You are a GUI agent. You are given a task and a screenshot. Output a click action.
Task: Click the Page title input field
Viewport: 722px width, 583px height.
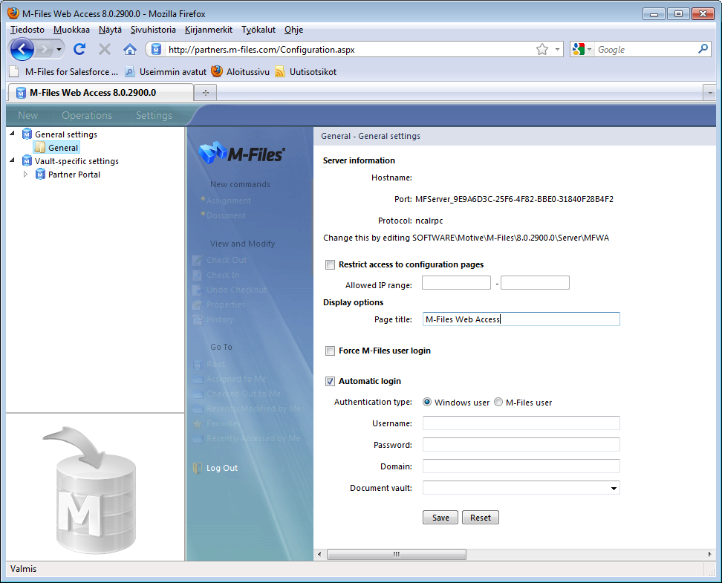(521, 319)
